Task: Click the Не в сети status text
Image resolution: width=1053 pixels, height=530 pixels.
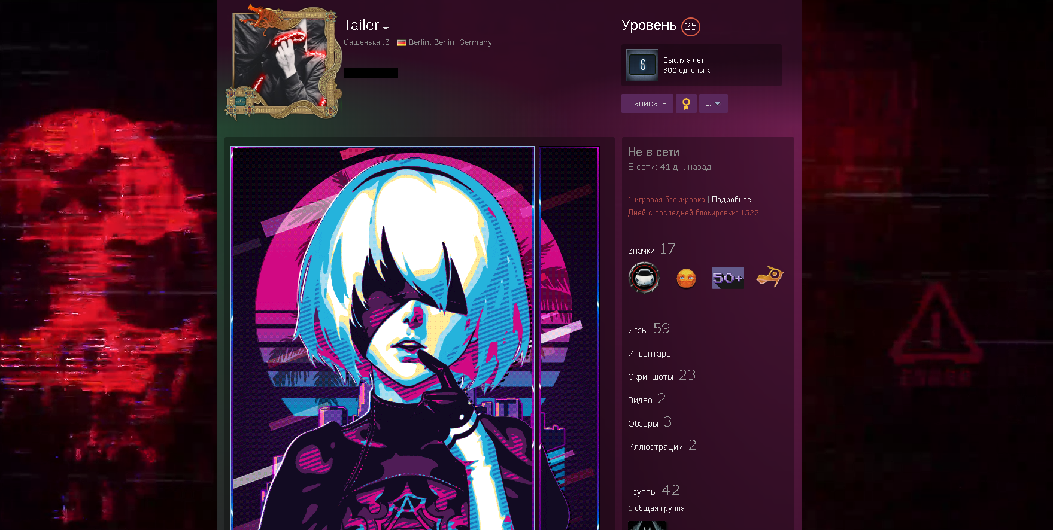Action: point(654,152)
